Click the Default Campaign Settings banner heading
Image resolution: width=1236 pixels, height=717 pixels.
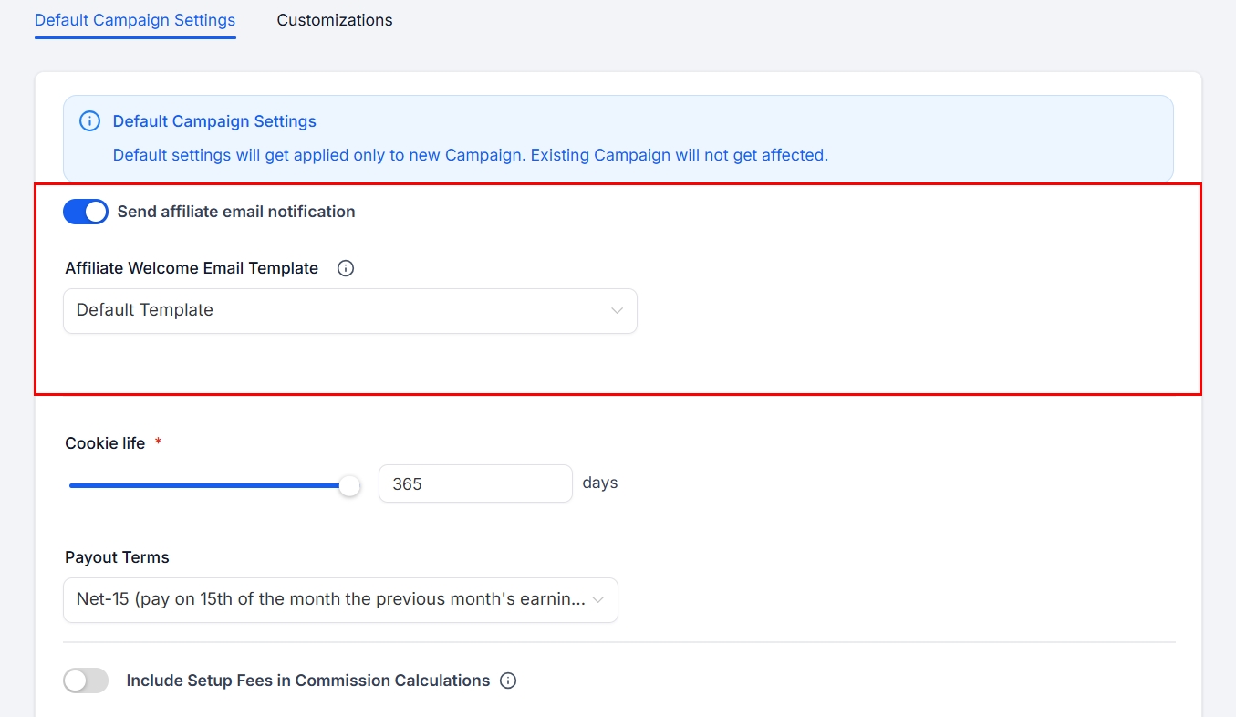tap(214, 121)
